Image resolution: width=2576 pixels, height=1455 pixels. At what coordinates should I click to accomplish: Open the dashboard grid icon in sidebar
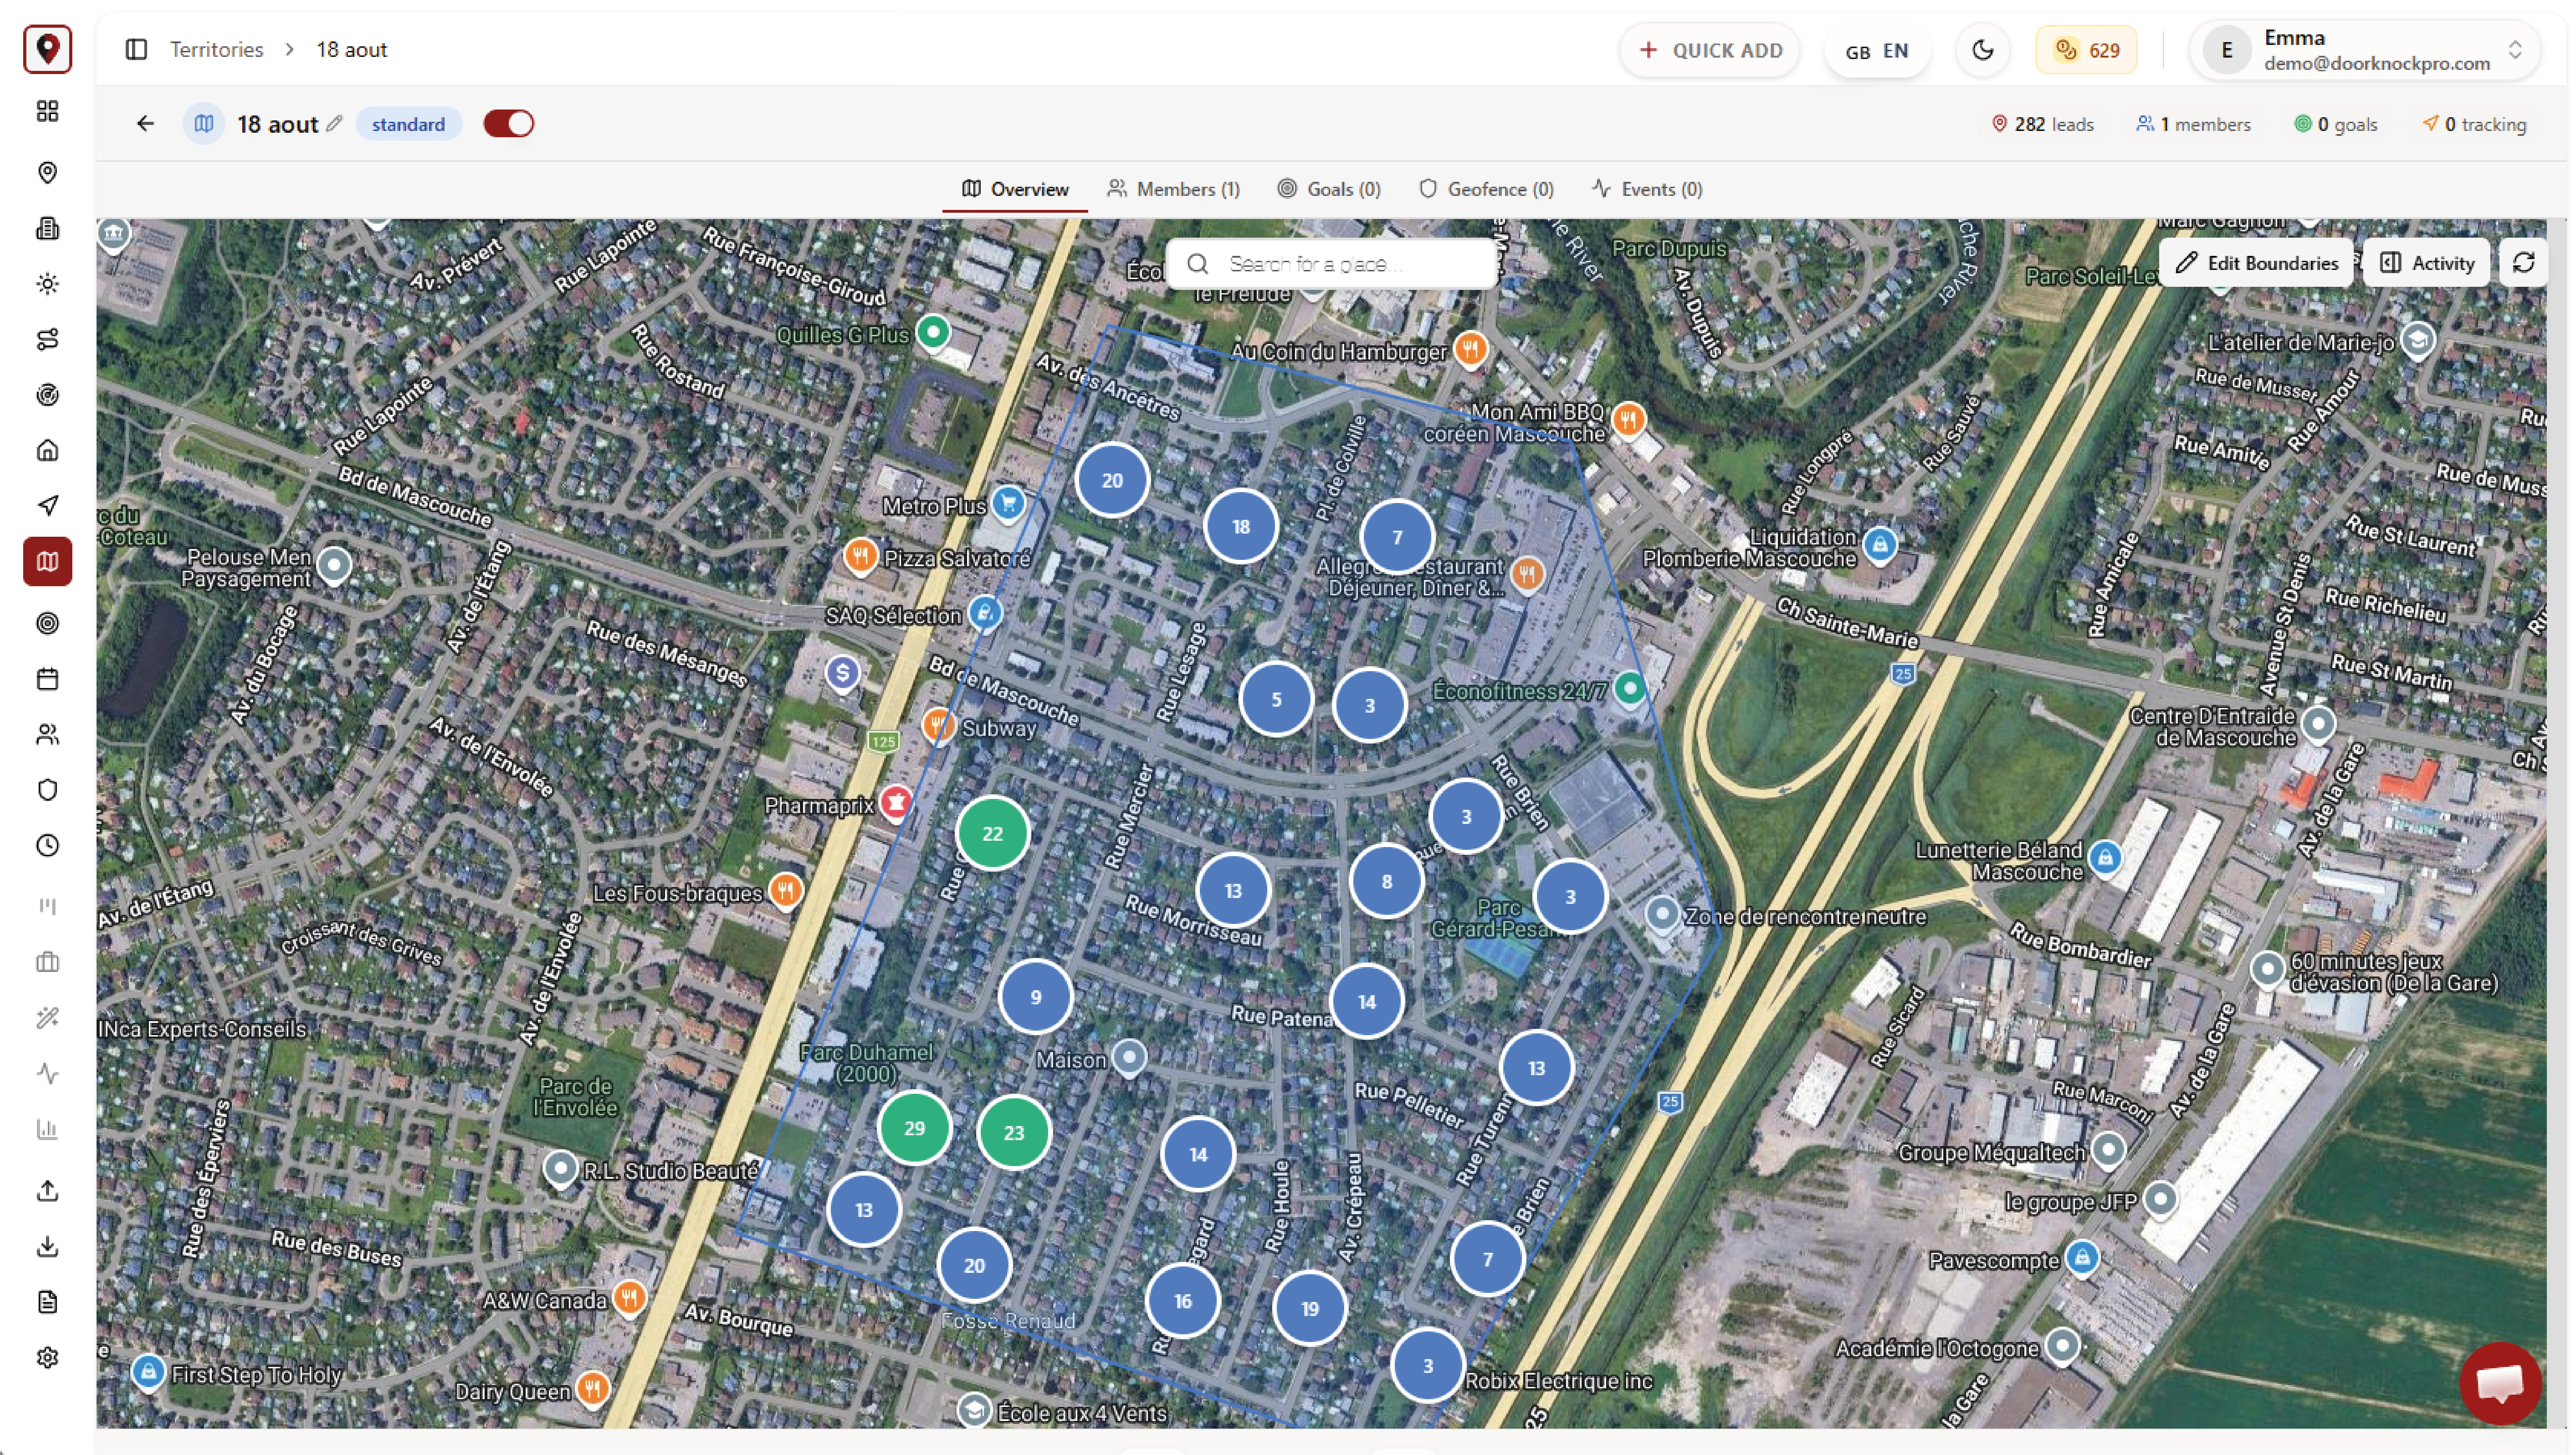(x=47, y=111)
